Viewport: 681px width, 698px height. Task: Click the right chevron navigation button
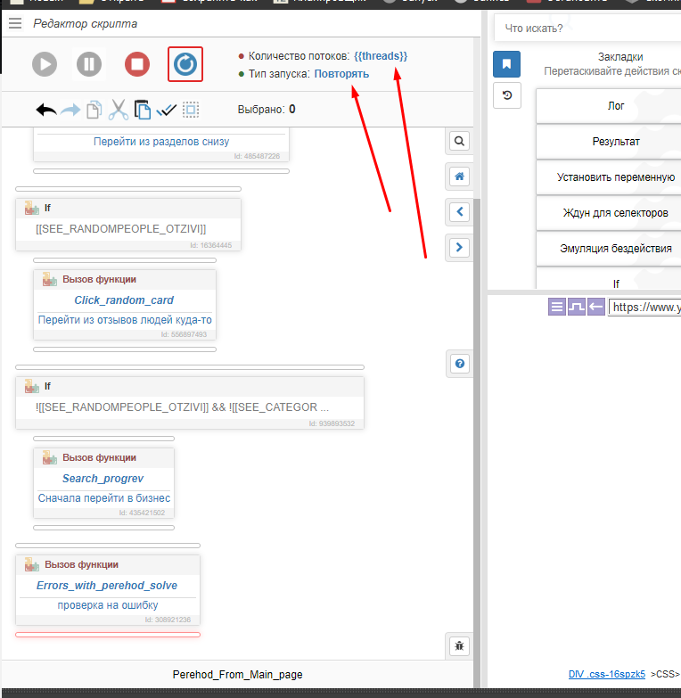click(x=459, y=247)
